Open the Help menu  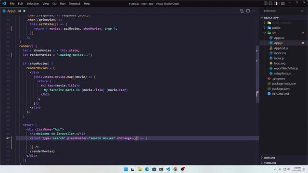pos(87,3)
